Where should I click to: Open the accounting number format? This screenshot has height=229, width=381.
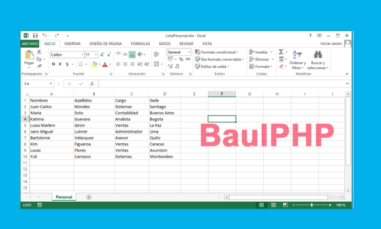pos(170,59)
